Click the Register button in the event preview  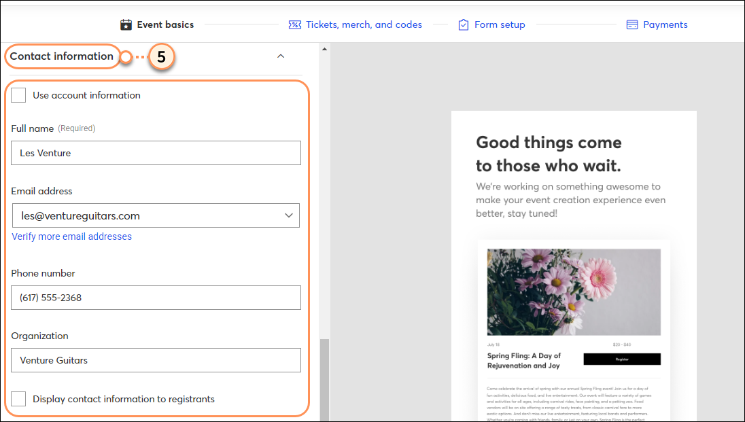click(621, 359)
